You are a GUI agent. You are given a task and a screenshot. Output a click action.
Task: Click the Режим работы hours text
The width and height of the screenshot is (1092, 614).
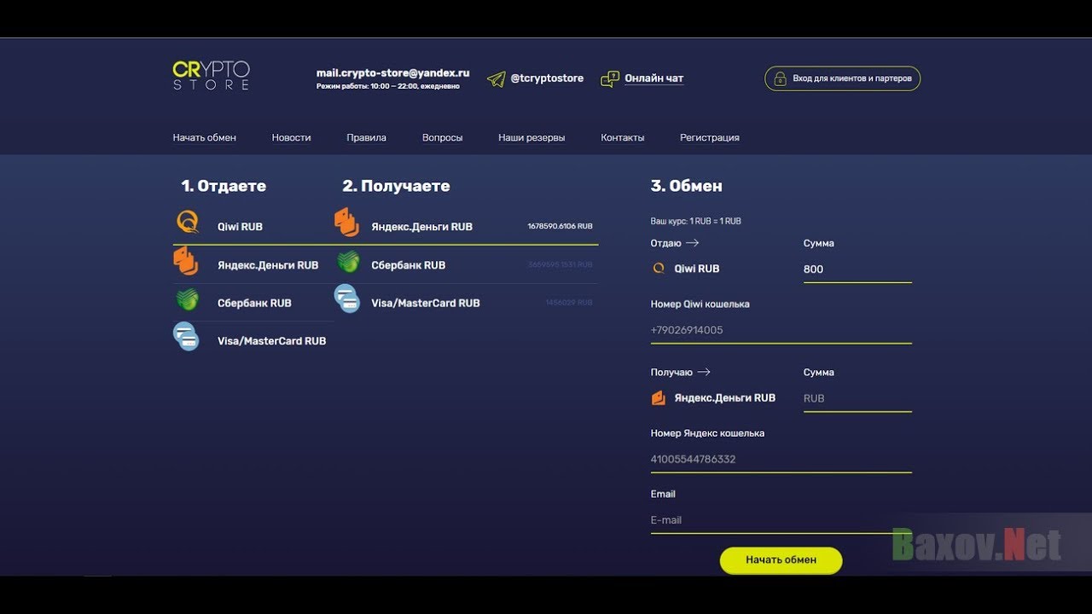point(388,86)
